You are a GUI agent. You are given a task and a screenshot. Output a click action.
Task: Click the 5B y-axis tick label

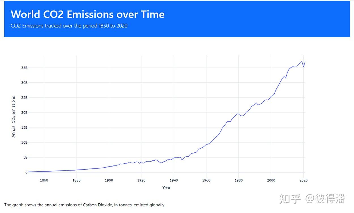pyautogui.click(x=25, y=157)
